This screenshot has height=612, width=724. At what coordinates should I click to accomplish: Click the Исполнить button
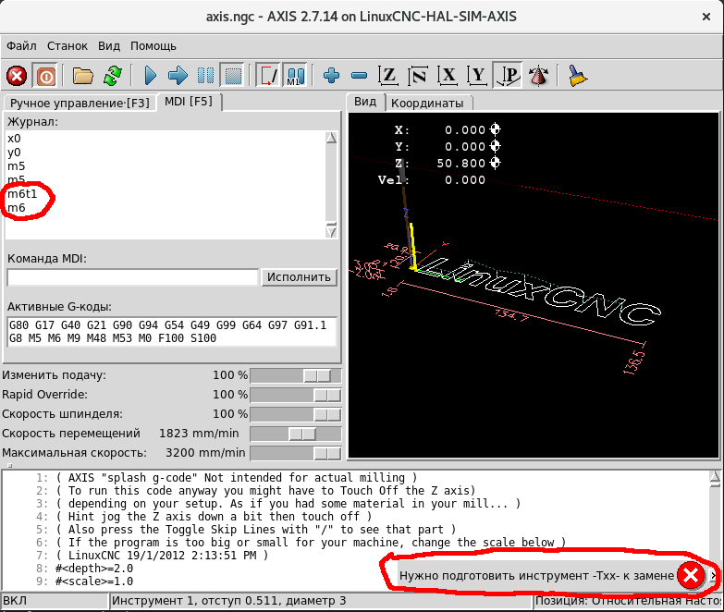point(300,277)
